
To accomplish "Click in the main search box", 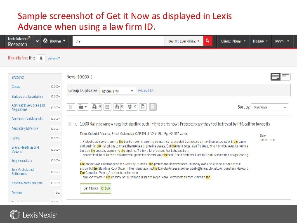I will [118, 41].
